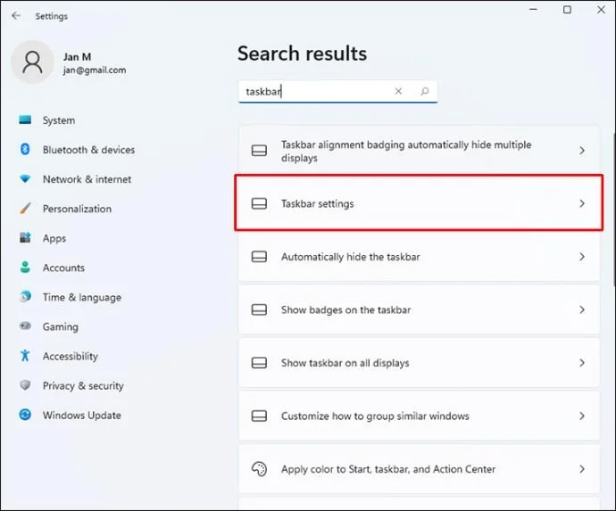Open chevron for Automatically hide the taskbar
This screenshot has width=616, height=511.
582,257
